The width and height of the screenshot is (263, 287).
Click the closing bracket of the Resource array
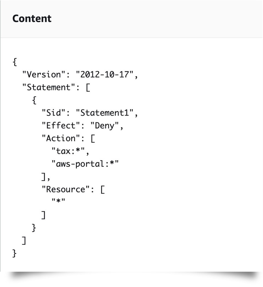43,215
